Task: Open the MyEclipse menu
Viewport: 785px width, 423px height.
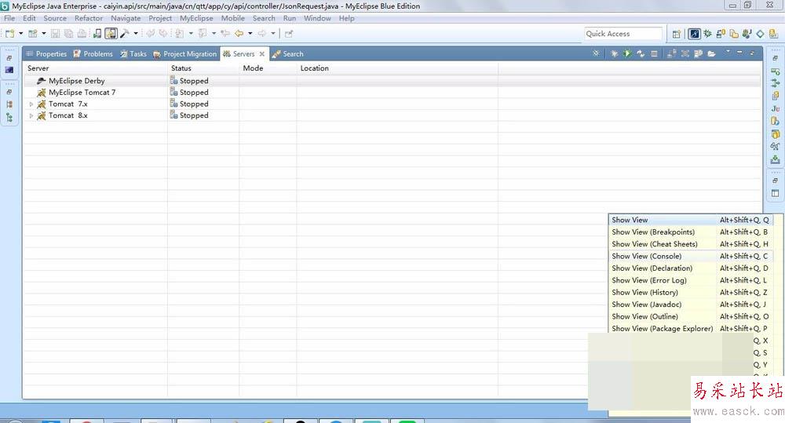Action: point(196,18)
